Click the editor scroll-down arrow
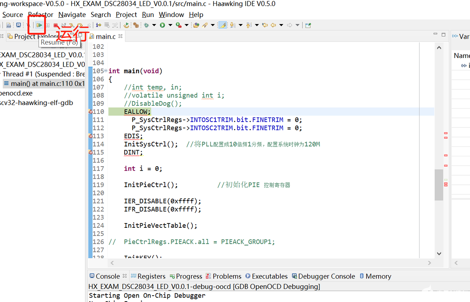The image size is (470, 302). (439, 254)
